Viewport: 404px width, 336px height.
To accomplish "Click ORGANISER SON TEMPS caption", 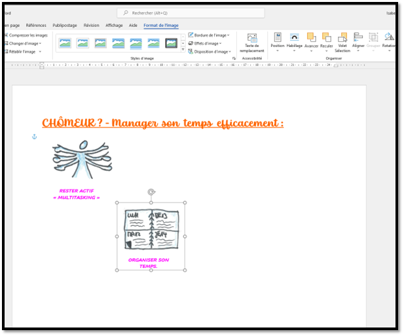I will click(149, 263).
